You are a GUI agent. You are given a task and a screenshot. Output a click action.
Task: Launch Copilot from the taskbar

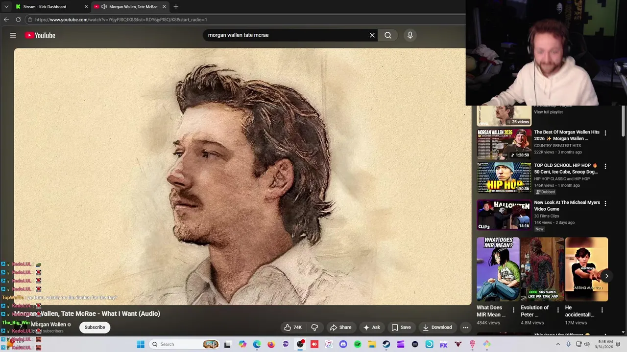click(x=242, y=344)
